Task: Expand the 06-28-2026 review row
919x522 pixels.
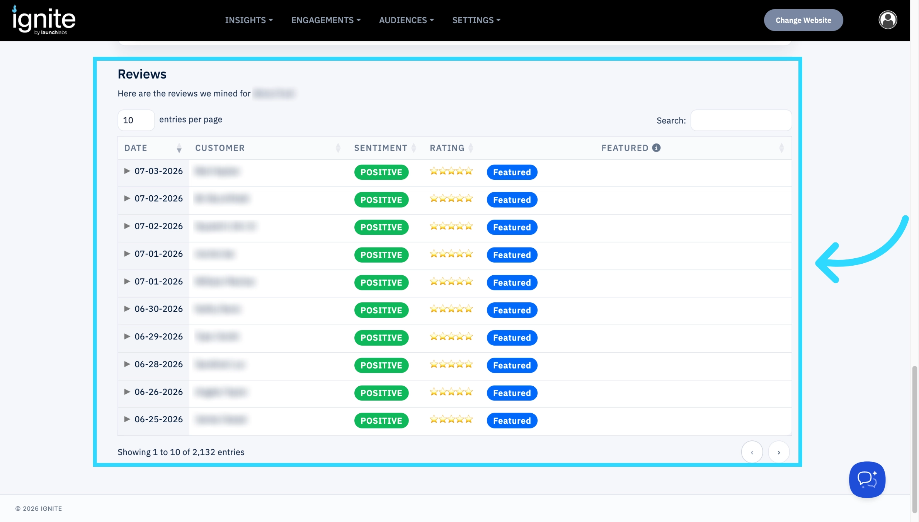Action: (127, 364)
